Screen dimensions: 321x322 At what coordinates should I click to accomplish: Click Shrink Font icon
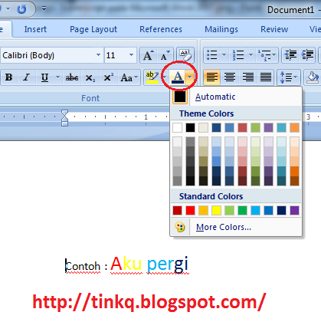click(x=165, y=55)
